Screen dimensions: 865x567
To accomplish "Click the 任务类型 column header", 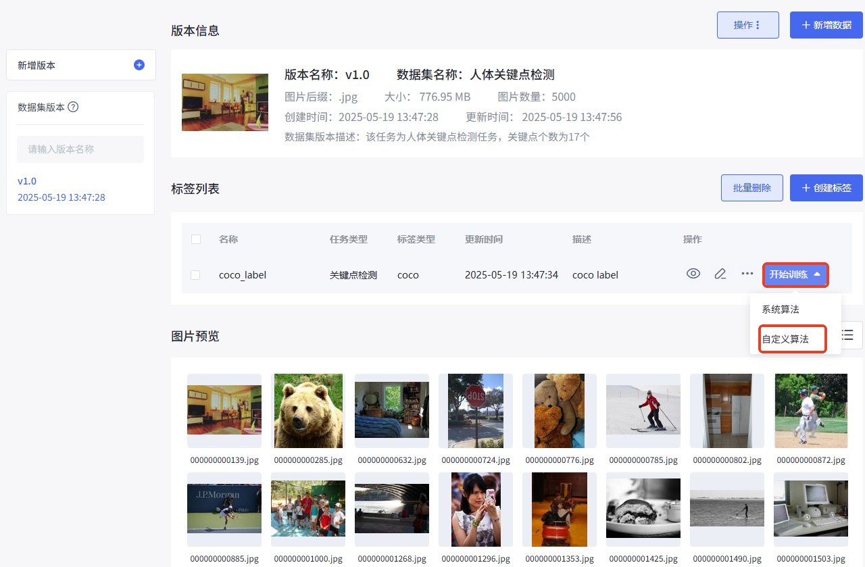I will point(349,239).
